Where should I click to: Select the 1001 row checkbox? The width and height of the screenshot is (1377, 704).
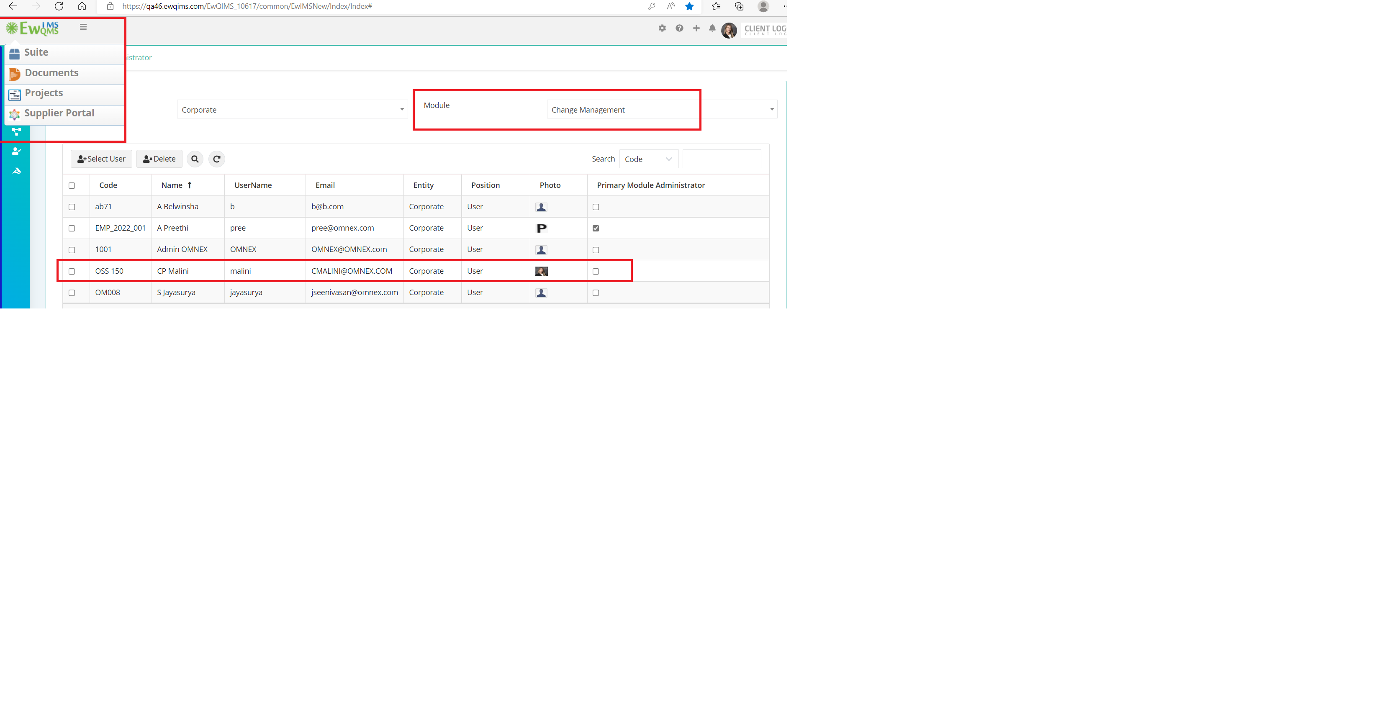coord(72,250)
